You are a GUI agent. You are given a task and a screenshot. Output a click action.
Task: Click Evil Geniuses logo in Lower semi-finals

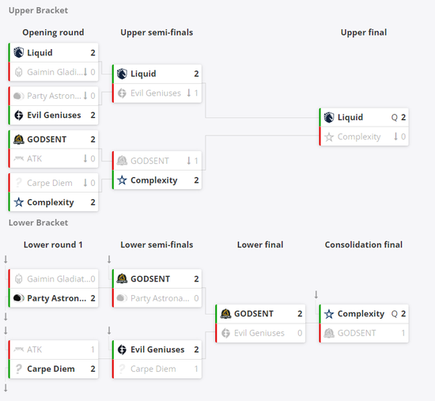coord(122,350)
